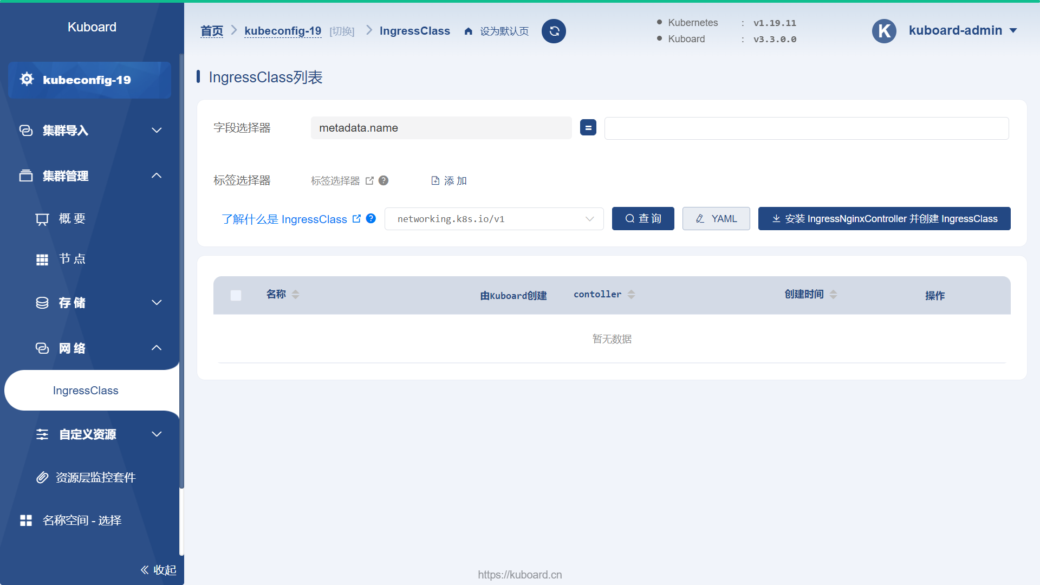The width and height of the screenshot is (1040, 585).
Task: Click kubeconfig-19 breadcrumb link
Action: tap(283, 31)
